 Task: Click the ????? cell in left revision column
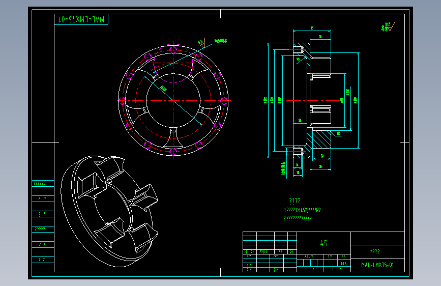coord(43,230)
